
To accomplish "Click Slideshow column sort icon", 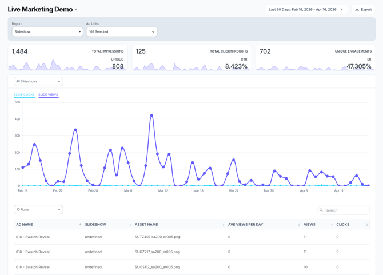I will [x=130, y=225].
